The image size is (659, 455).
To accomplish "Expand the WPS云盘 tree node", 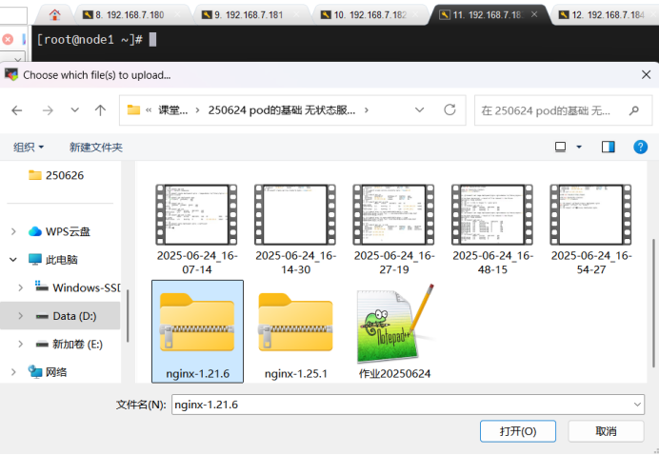I will pos(13,231).
